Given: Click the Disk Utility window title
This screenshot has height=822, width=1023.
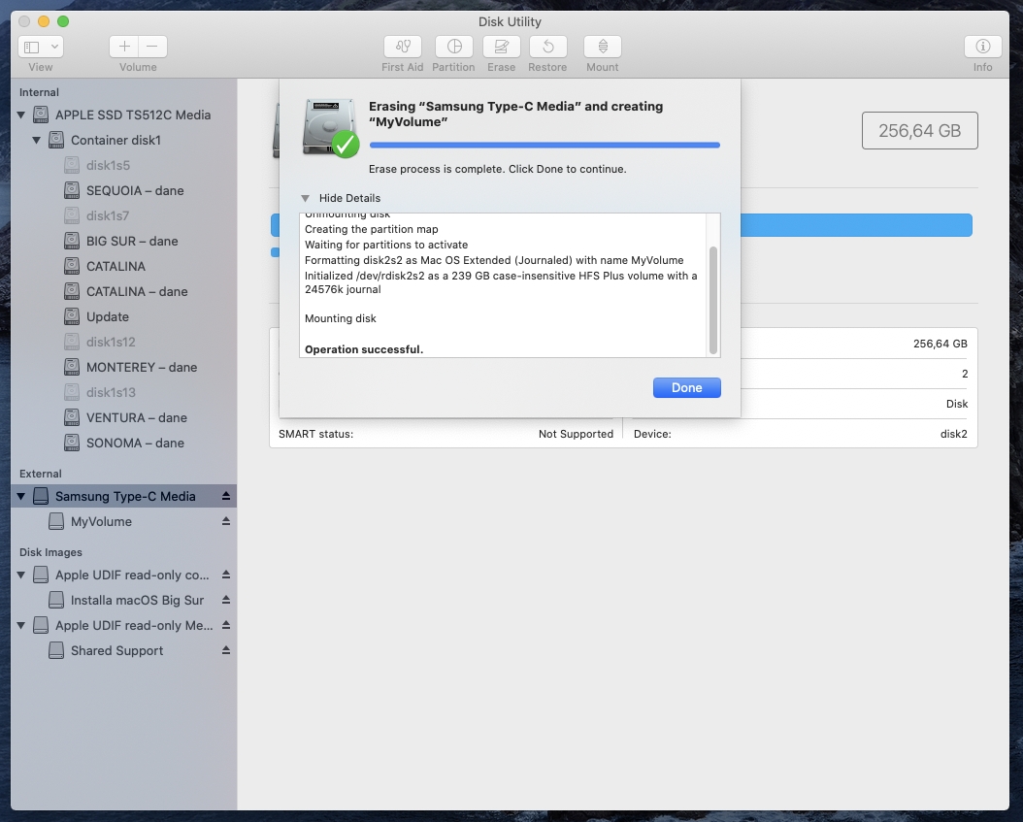Looking at the screenshot, I should (x=510, y=21).
